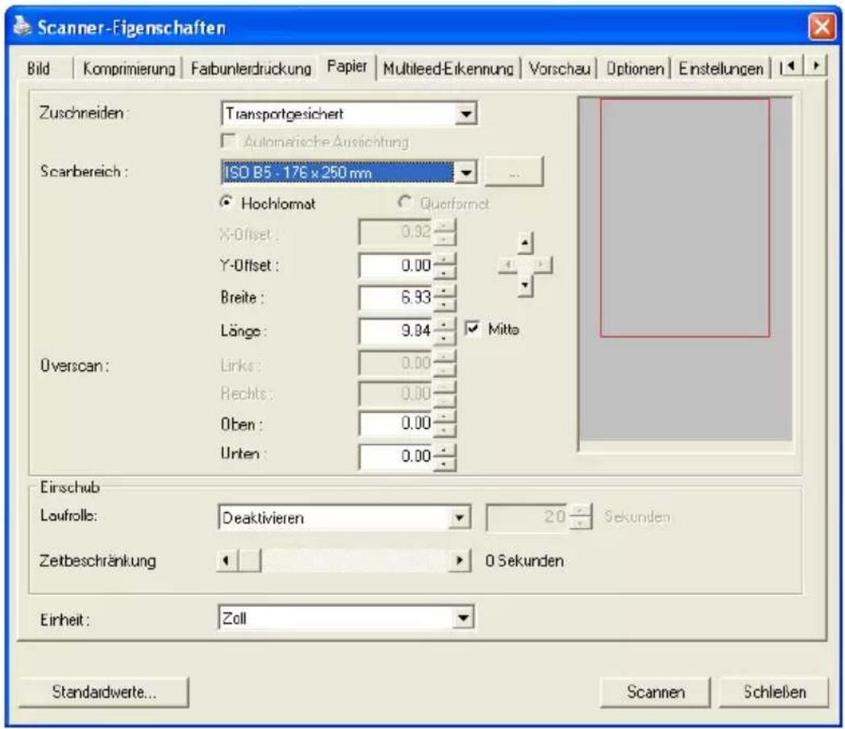
Task: Click the Scannen button
Action: 656,692
